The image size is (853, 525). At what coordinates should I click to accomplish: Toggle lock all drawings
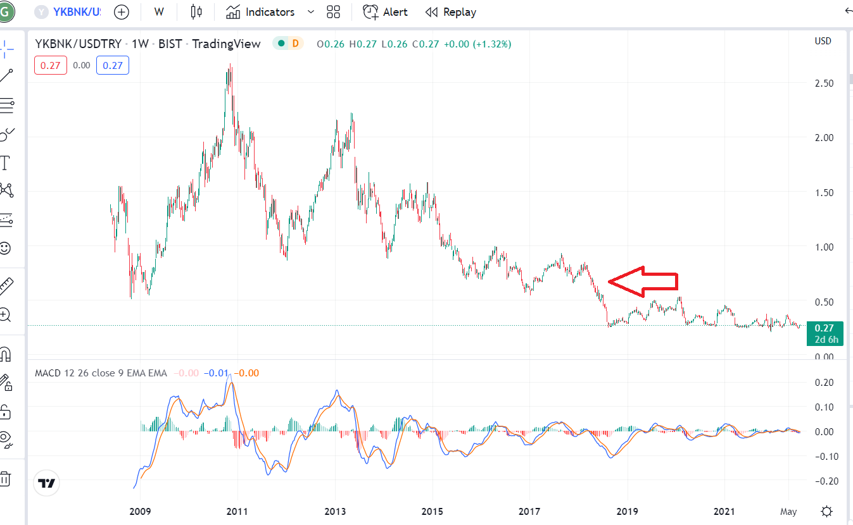point(5,412)
